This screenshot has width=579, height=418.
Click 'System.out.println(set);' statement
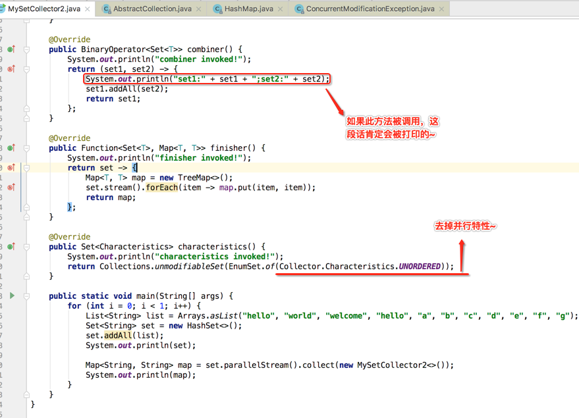point(141,346)
